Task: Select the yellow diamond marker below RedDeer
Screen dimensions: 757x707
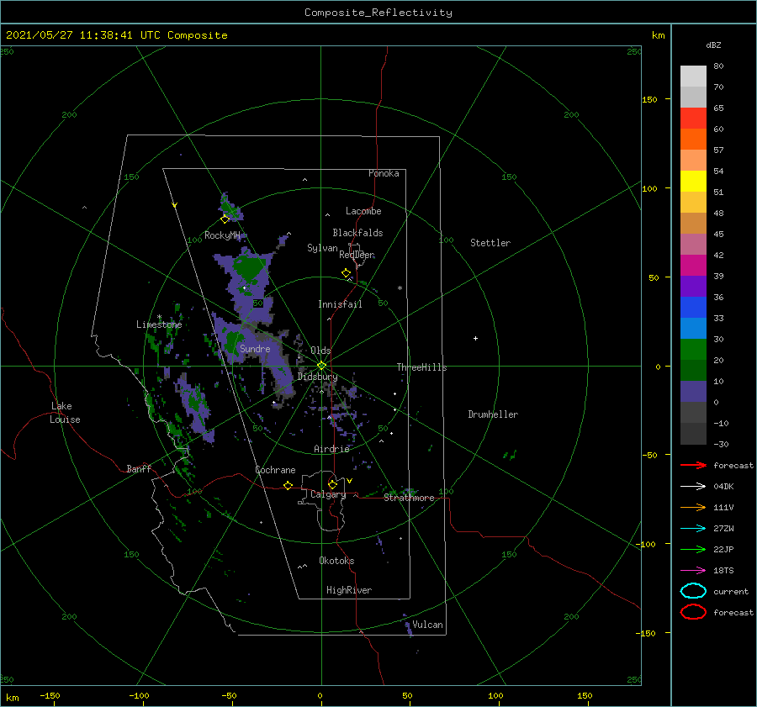Action: pos(346,273)
